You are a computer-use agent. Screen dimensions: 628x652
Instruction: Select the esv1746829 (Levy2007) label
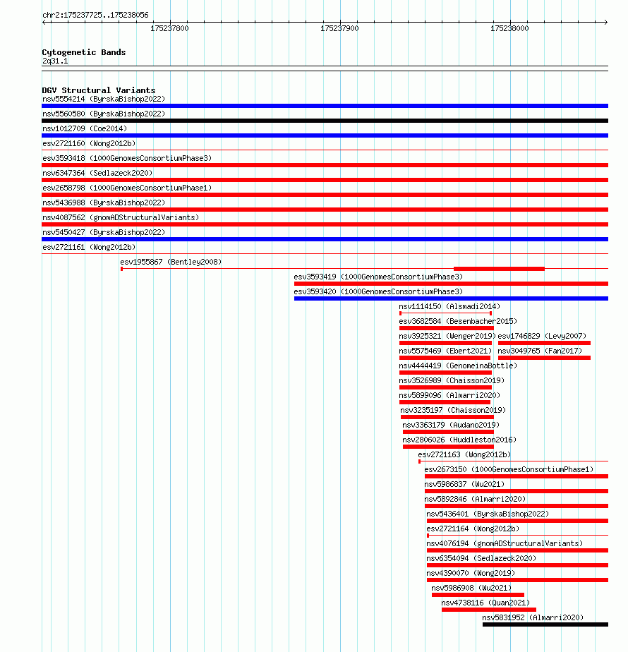click(x=542, y=336)
